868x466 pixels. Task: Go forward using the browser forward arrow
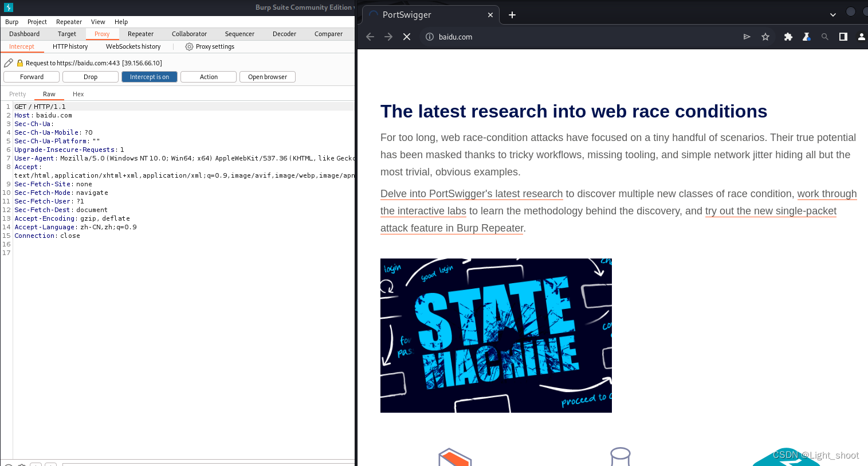(388, 37)
